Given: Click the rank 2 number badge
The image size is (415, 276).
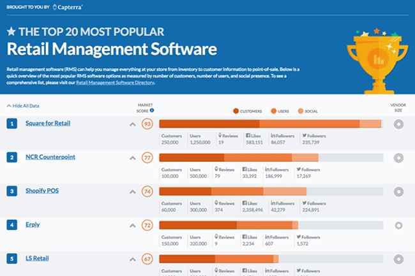Looking at the screenshot, I should click(x=12, y=157).
